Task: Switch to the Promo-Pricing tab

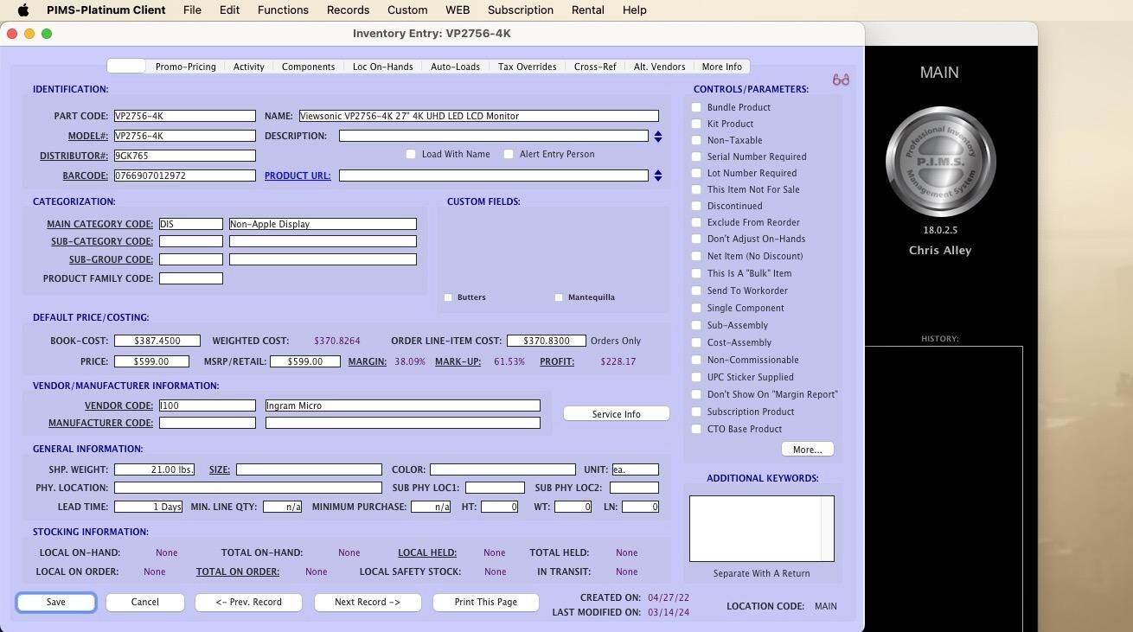Action: pos(186,67)
